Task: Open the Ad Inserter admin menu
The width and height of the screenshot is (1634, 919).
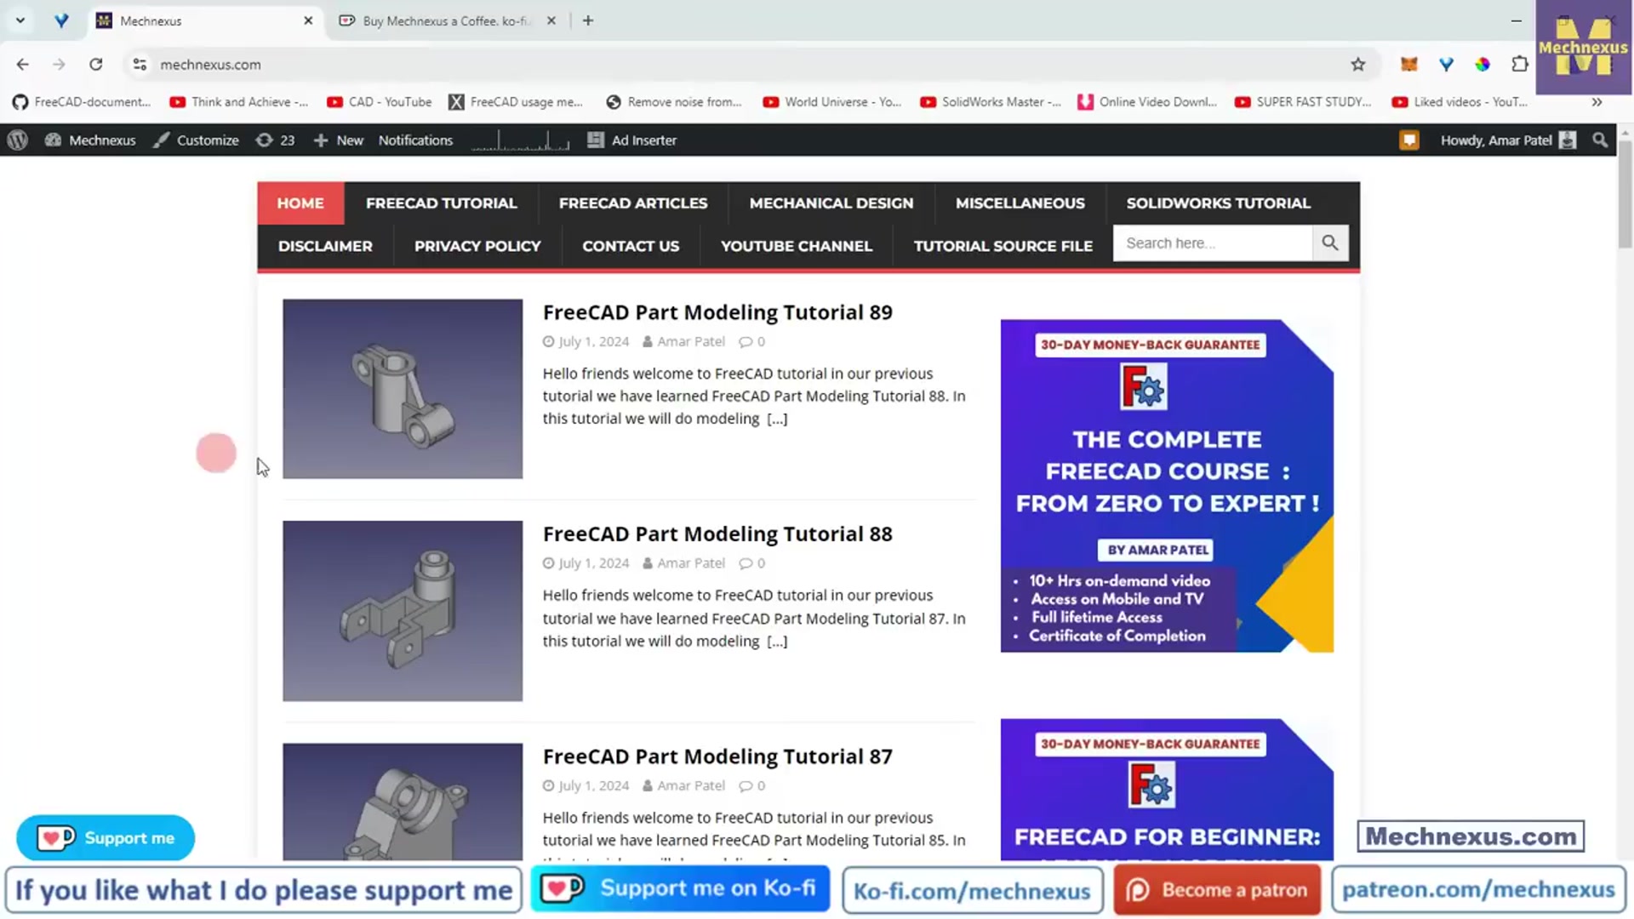Action: click(632, 140)
